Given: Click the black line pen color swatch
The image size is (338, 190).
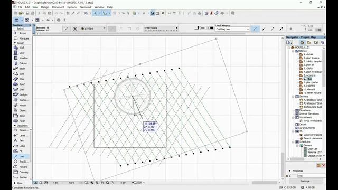Looking at the screenshot, I should (x=212, y=28).
